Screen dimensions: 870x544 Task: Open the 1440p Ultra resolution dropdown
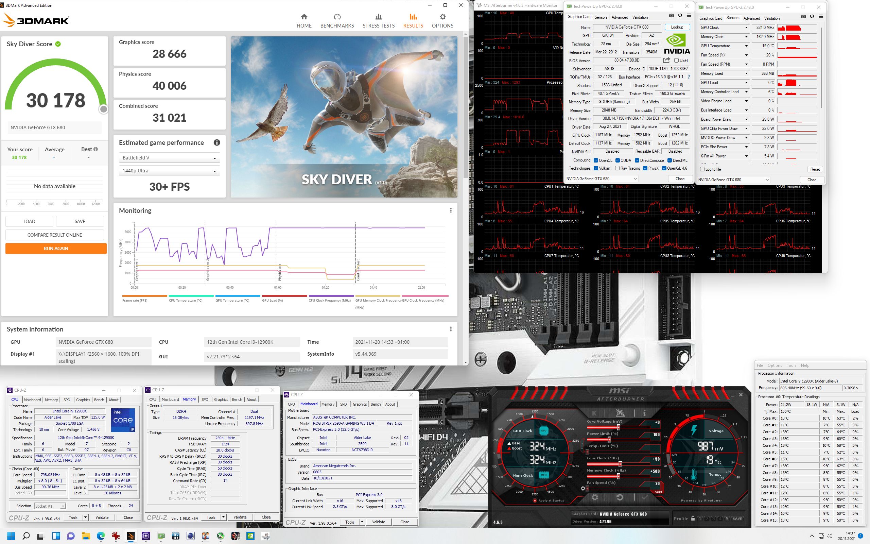click(x=169, y=171)
